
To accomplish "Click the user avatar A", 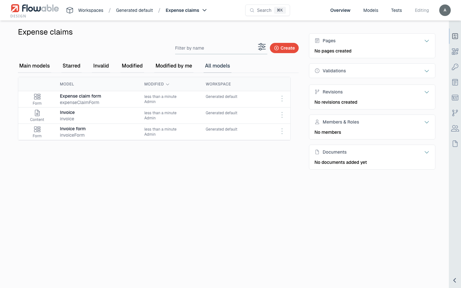I will [x=445, y=10].
